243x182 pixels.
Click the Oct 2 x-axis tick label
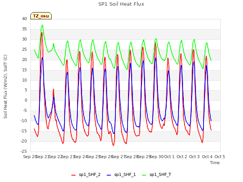182,157
